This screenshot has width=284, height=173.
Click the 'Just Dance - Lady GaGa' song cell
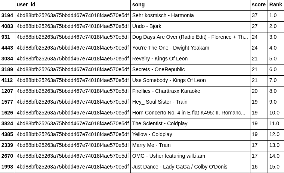[x=180, y=167]
